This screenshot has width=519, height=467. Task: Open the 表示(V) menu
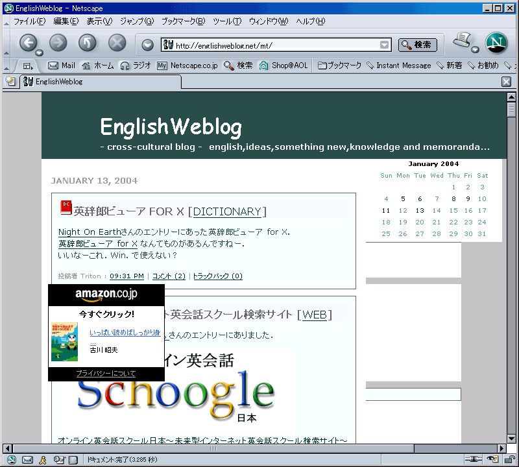[x=99, y=21]
